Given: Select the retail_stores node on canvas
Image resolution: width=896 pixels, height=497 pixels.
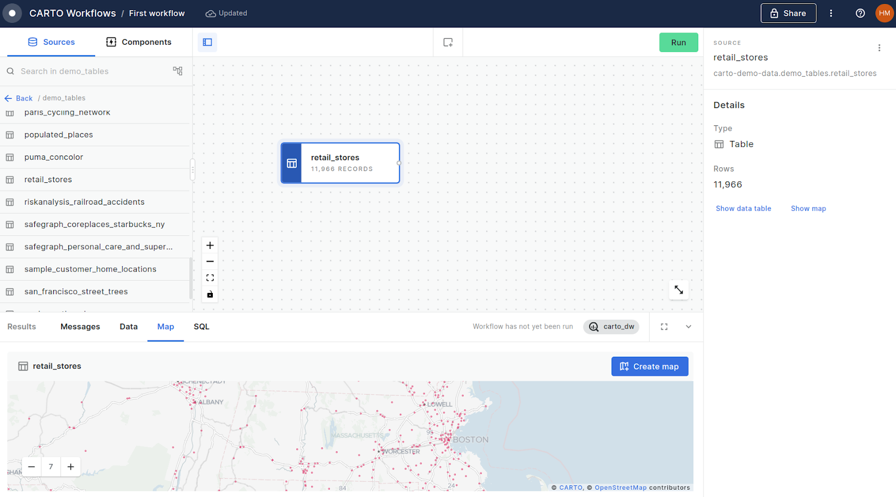Looking at the screenshot, I should pos(340,163).
